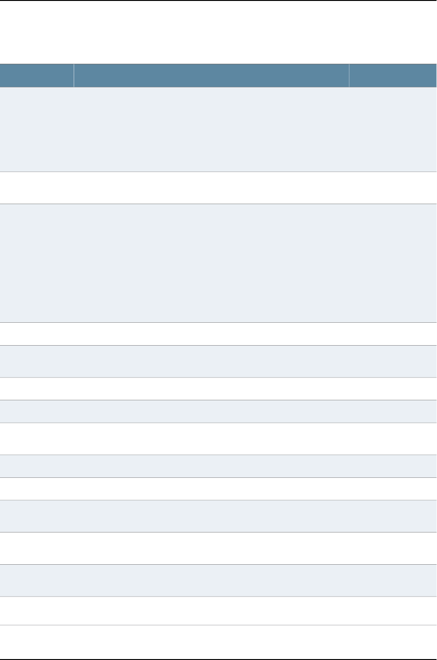Click the last-column cell in the first row
Screen dimensions: 437x660
point(393,129)
